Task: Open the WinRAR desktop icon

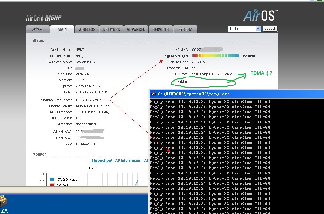Action: pyautogui.click(x=3, y=202)
